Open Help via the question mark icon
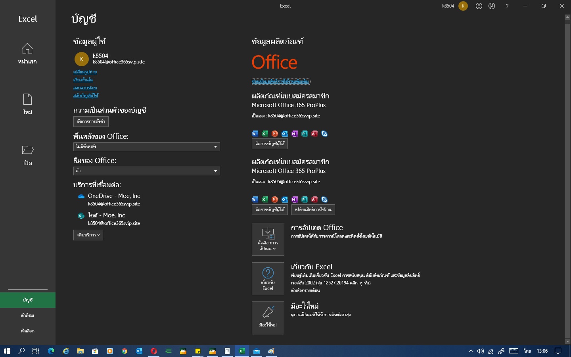The width and height of the screenshot is (571, 357). (x=507, y=6)
